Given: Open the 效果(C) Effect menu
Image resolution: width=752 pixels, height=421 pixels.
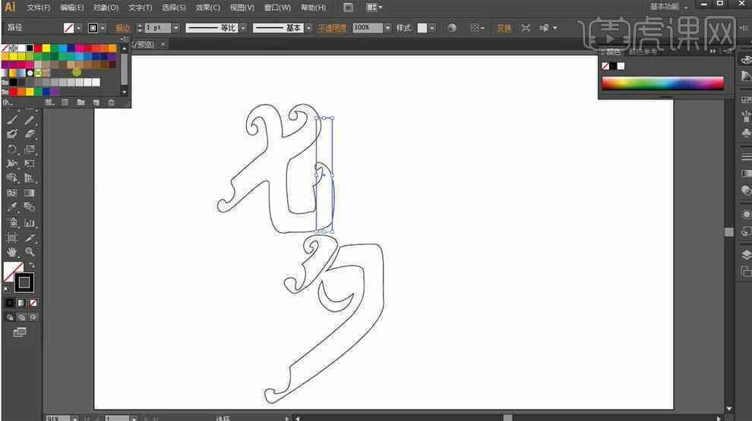Looking at the screenshot, I should point(207,8).
